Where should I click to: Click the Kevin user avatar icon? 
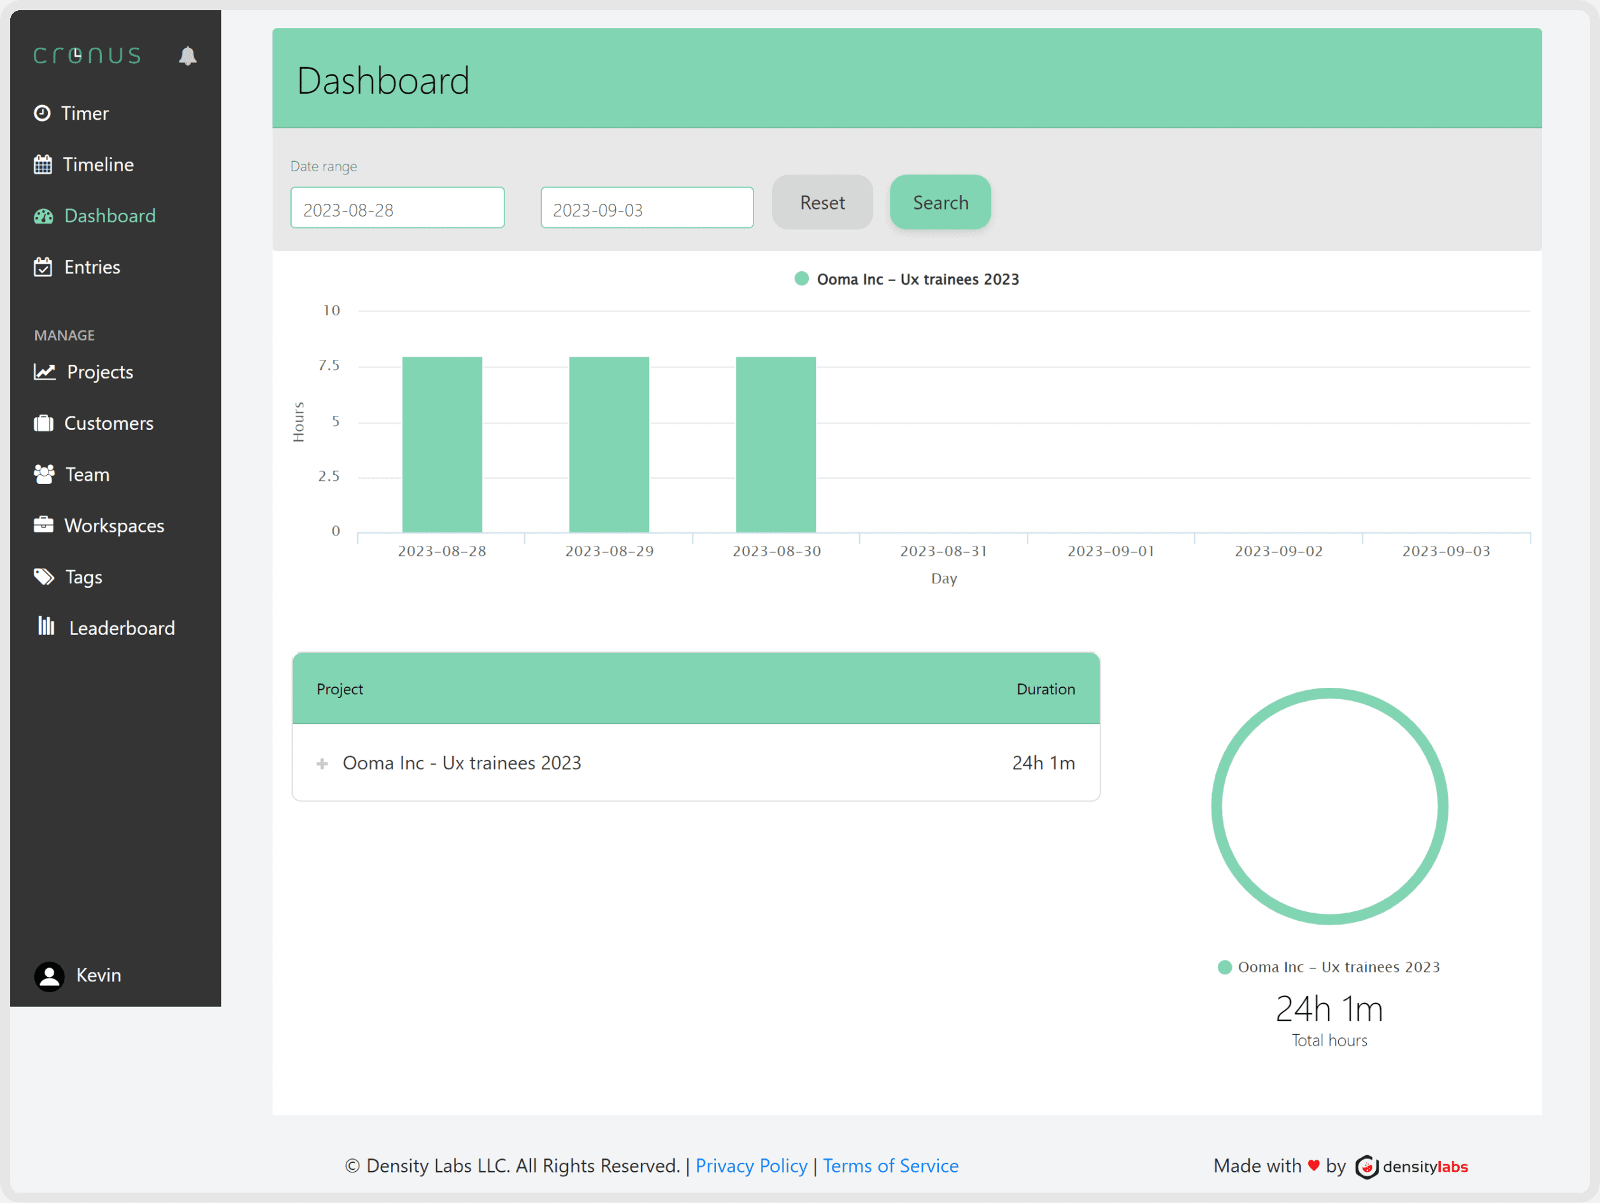click(49, 976)
